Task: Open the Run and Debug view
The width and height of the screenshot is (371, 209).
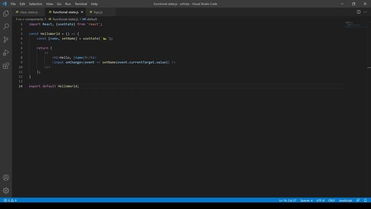Action: click(x=6, y=53)
